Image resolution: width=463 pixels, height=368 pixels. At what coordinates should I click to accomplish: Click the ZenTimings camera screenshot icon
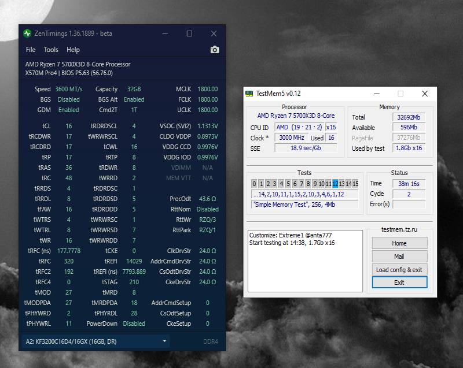click(x=215, y=50)
